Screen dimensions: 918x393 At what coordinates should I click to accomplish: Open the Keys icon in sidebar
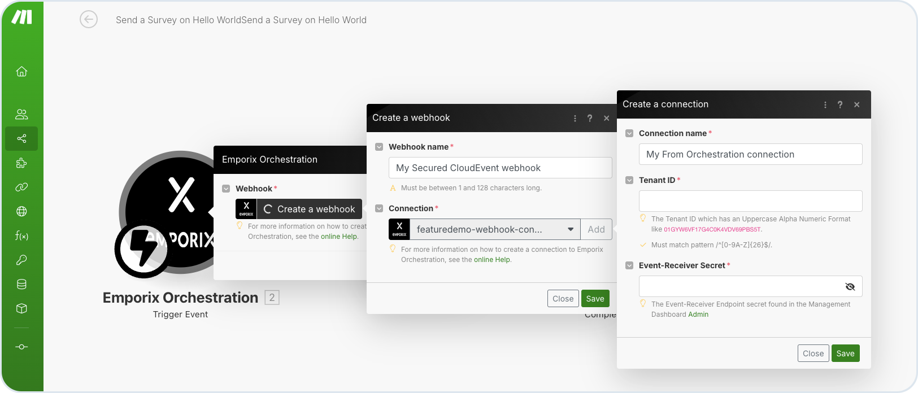coord(21,260)
